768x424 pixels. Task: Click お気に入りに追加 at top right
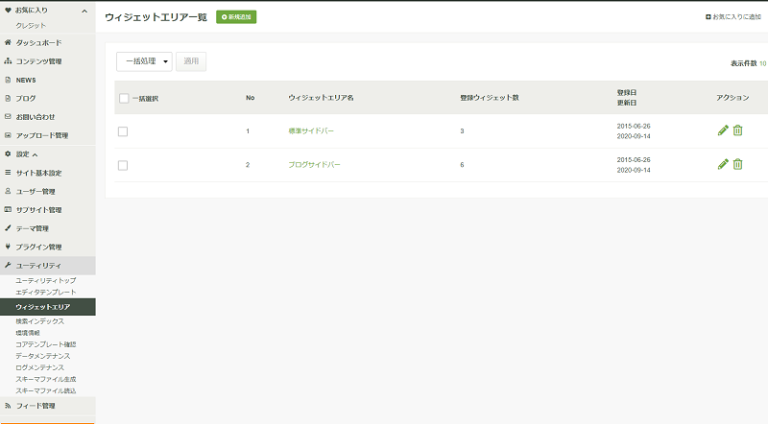733,16
